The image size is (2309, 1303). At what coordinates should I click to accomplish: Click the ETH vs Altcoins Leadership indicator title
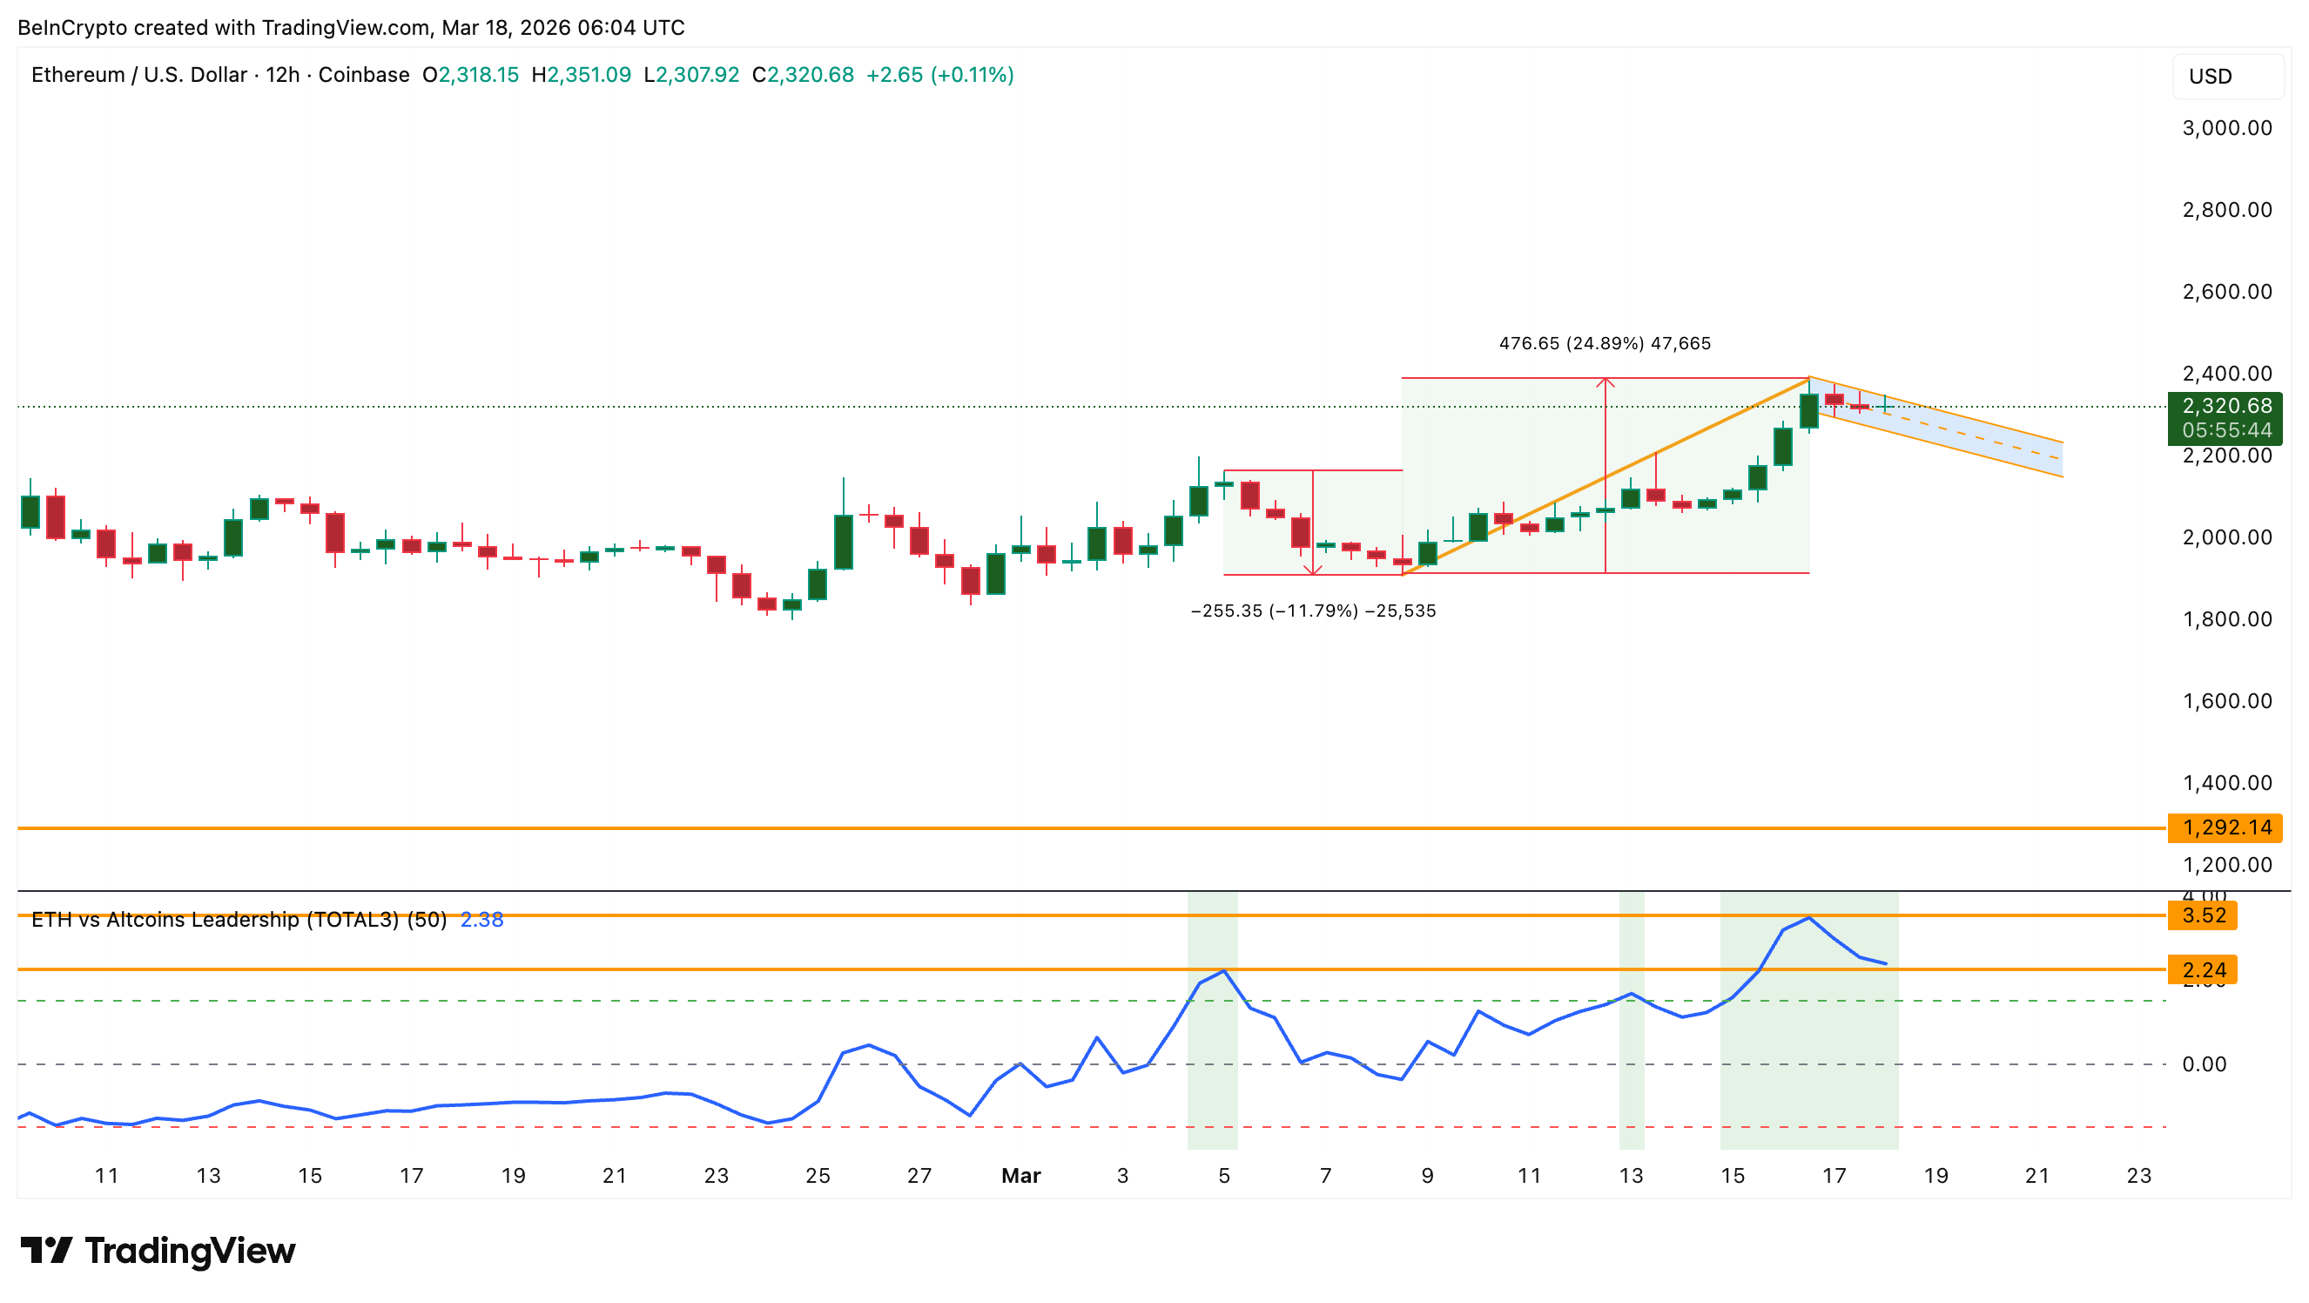pos(239,919)
